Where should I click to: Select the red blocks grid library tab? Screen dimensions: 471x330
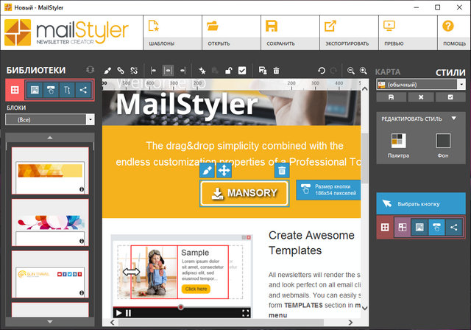coord(15,90)
